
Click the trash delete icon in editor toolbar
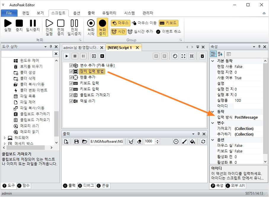click(x=202, y=56)
